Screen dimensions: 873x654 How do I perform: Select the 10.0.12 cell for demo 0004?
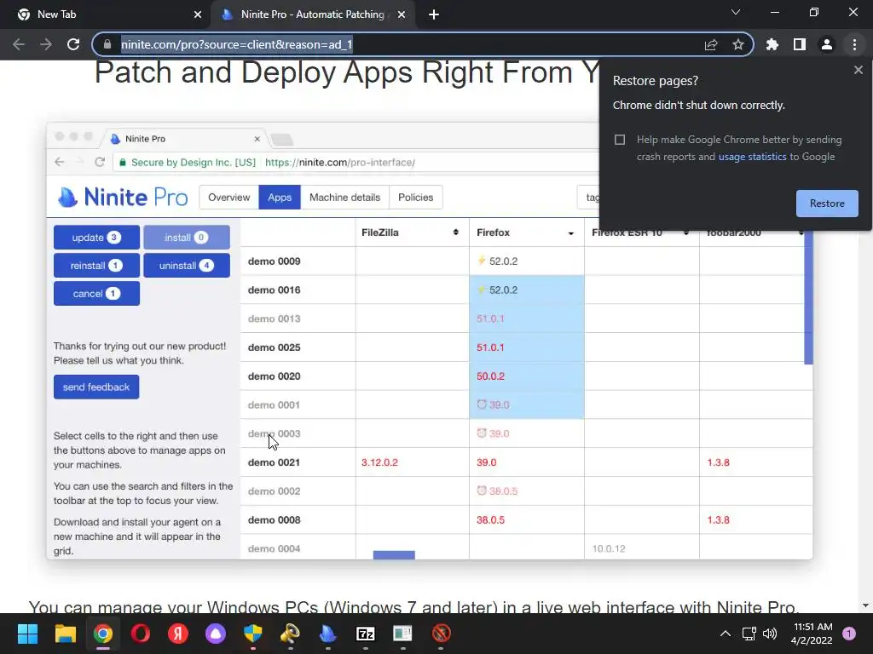coord(641,548)
